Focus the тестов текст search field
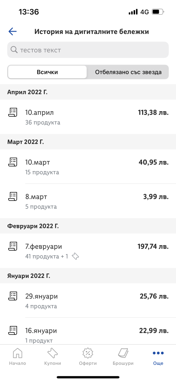Image resolution: width=176 pixels, height=382 pixels. click(88, 50)
